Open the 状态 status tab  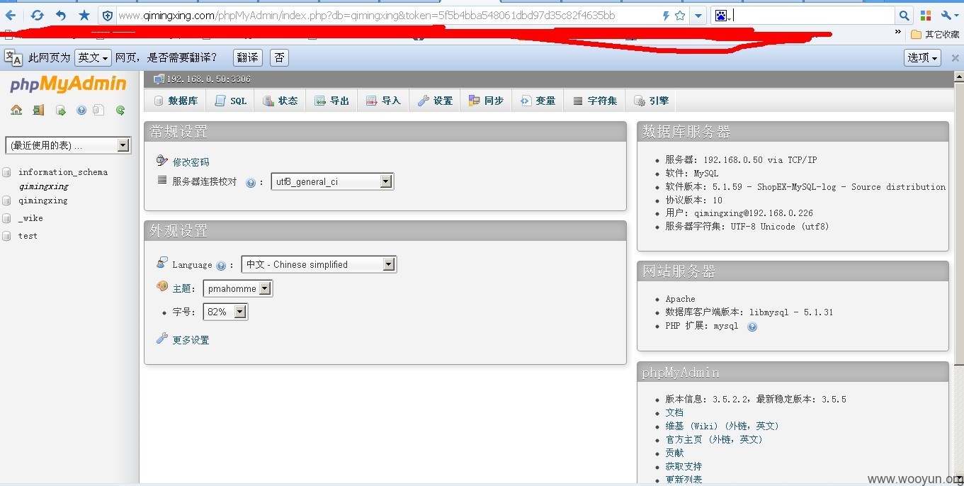coord(280,101)
